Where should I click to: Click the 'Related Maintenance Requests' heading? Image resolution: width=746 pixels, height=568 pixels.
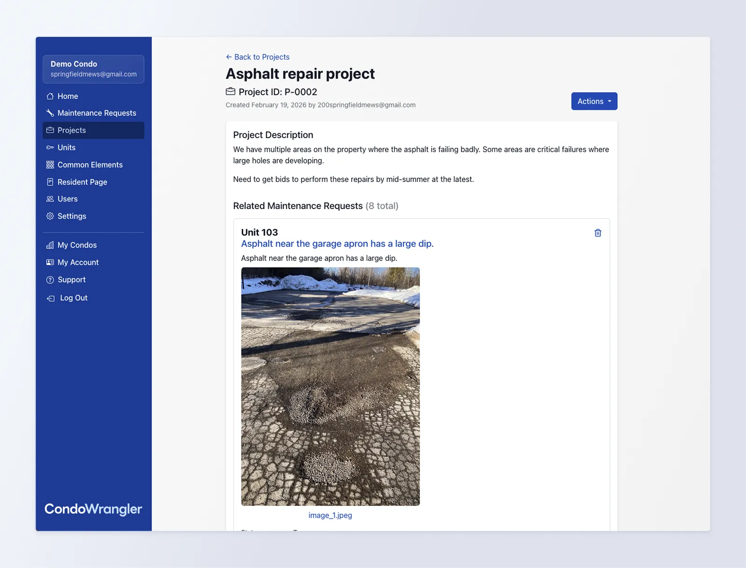coord(298,206)
